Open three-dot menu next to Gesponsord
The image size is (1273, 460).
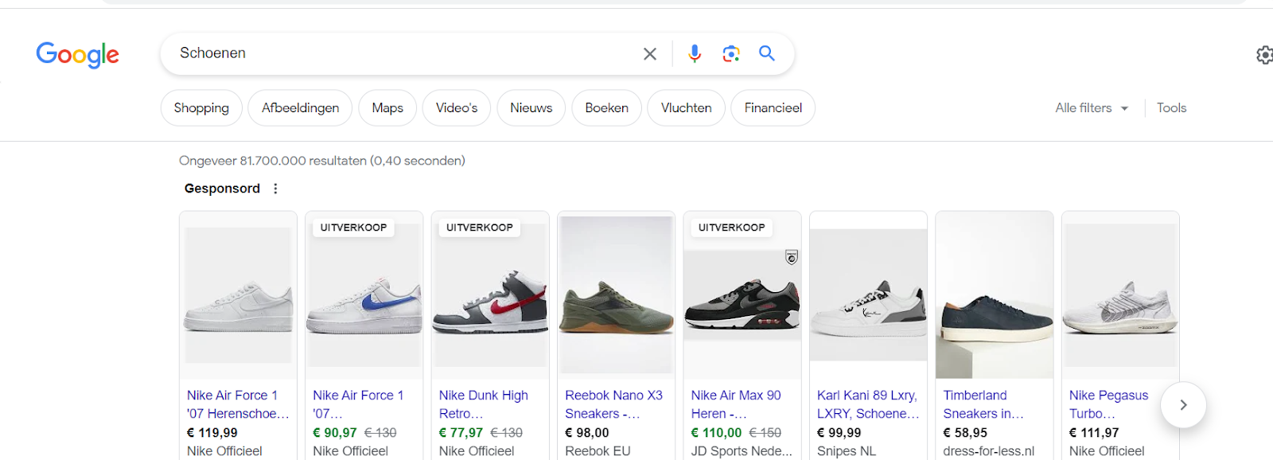[x=275, y=189]
